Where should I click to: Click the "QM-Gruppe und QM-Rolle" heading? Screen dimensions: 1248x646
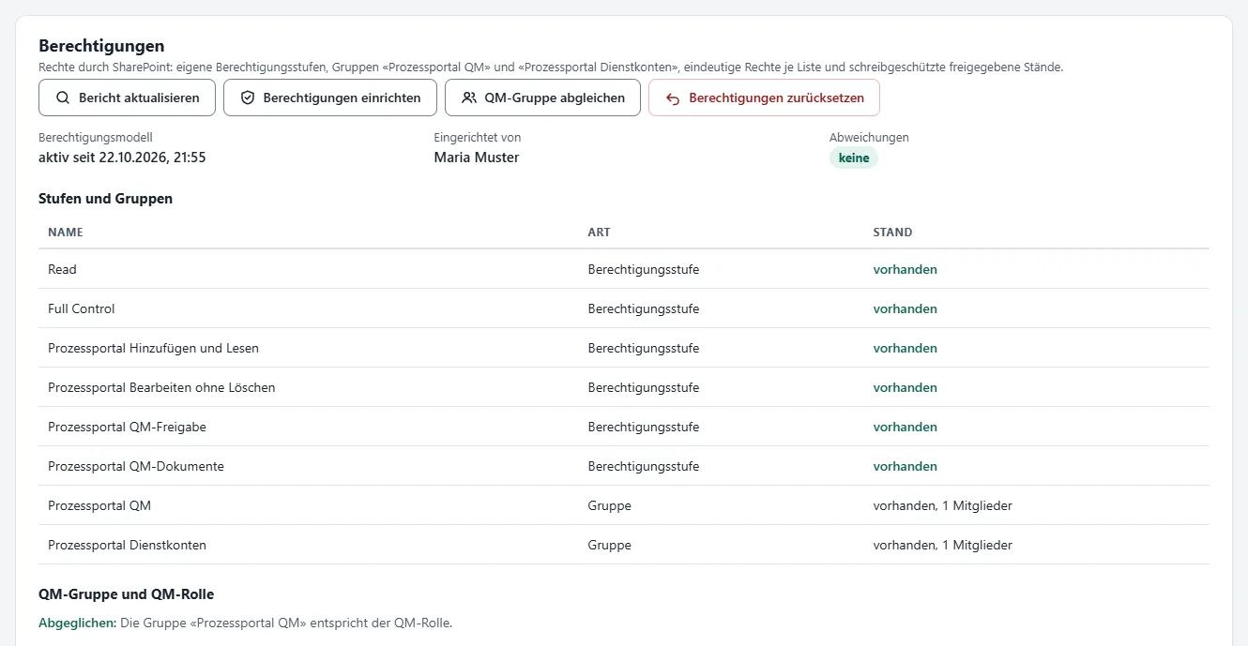126,594
